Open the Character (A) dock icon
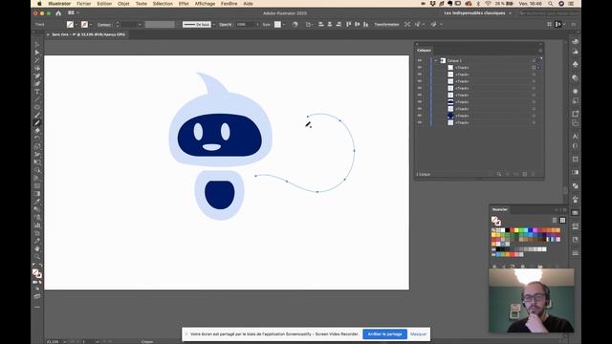612x344 pixels. [x=575, y=136]
